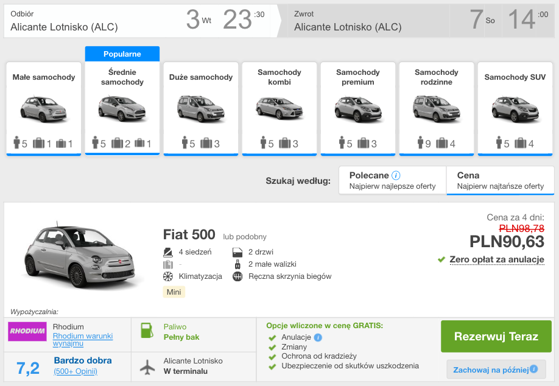Open Rhodium warunki wynajmu link
559x386 pixels.
pos(82,340)
